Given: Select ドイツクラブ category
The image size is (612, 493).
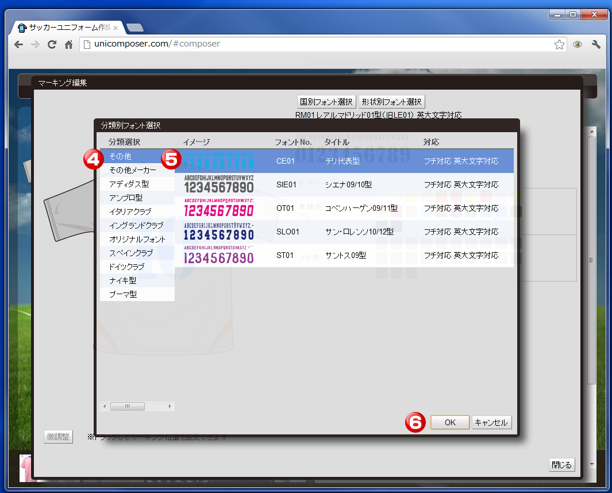Looking at the screenshot, I should click(x=137, y=267).
